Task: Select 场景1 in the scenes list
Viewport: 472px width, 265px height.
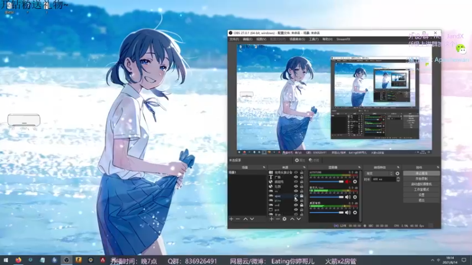Action: [x=247, y=173]
